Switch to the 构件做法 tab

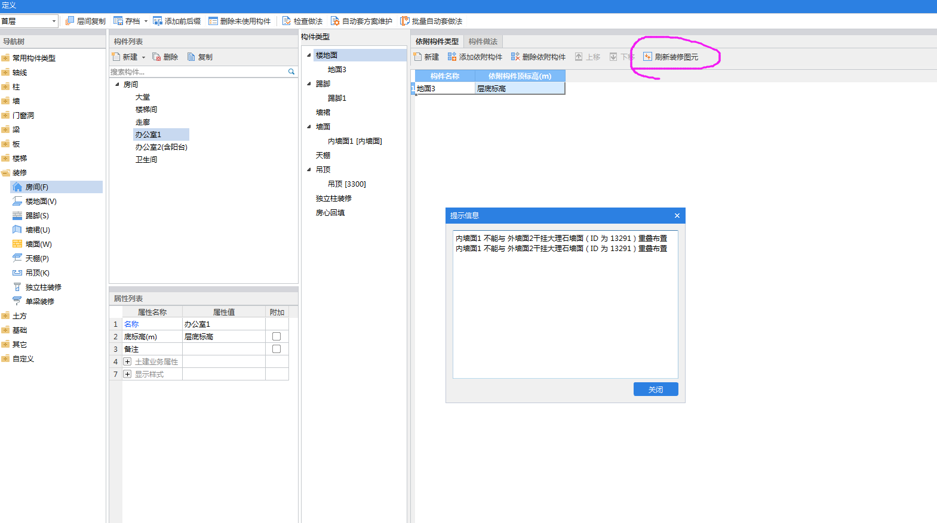coord(483,41)
